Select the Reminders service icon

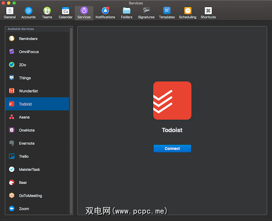[x=11, y=39]
